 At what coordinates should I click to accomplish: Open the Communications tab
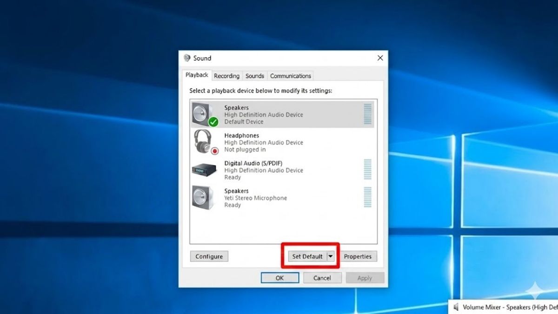pos(291,76)
